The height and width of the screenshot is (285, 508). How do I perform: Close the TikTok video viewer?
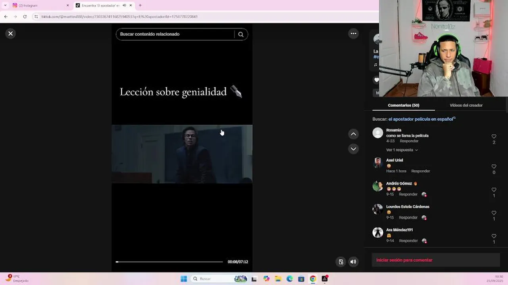point(11,34)
